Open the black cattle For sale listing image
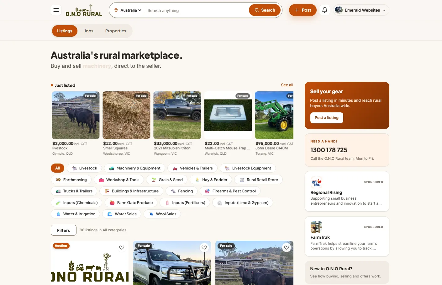Image resolution: width=442 pixels, height=285 pixels. click(x=254, y=263)
